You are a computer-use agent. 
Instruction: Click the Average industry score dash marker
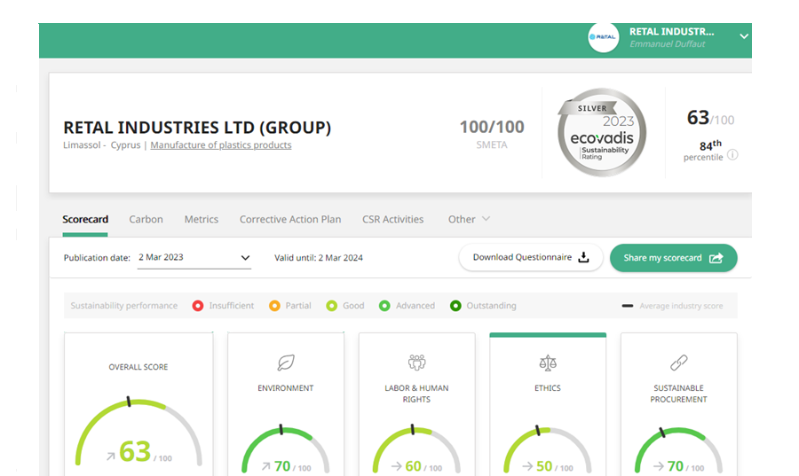pyautogui.click(x=628, y=306)
